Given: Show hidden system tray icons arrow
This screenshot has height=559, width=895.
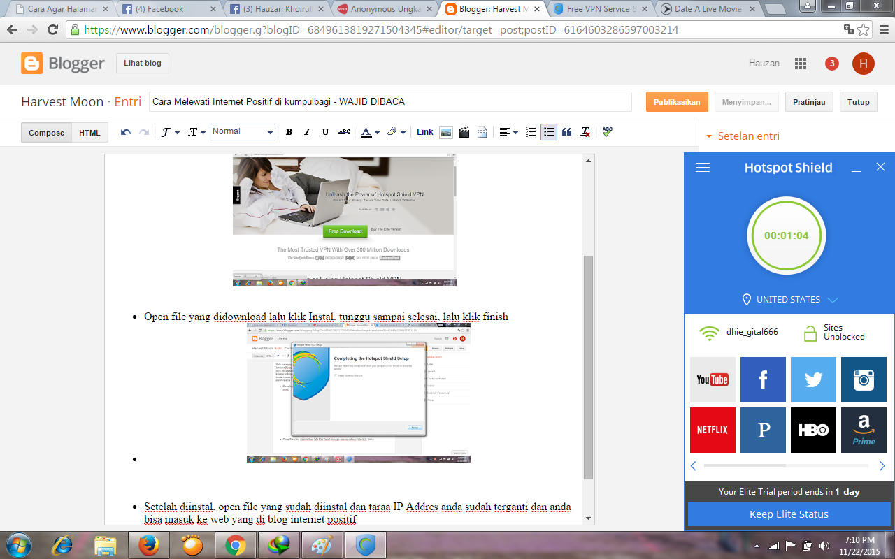Looking at the screenshot, I should pyautogui.click(x=757, y=546).
